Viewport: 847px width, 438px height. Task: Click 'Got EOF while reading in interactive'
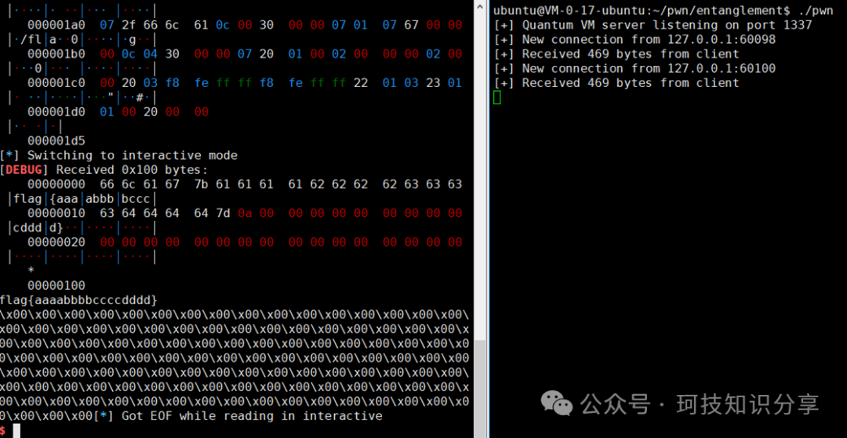click(252, 416)
